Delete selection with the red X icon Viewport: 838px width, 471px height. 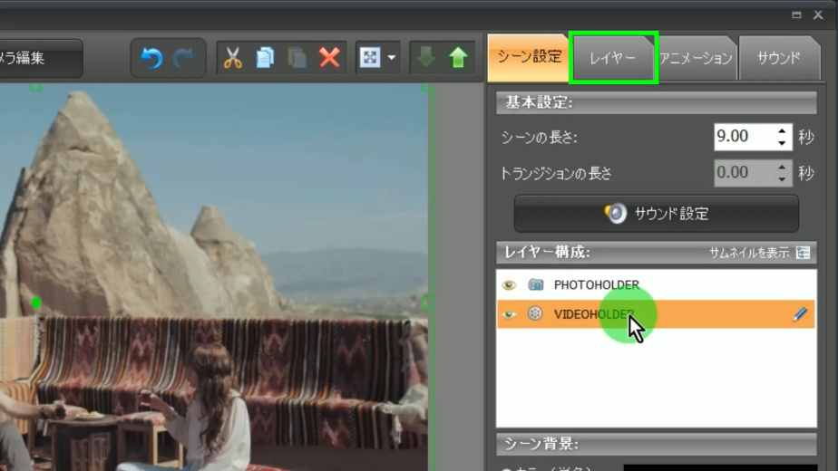coord(329,58)
